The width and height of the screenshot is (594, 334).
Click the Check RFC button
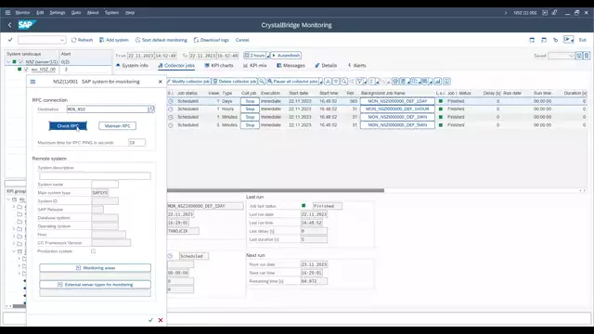pos(68,126)
